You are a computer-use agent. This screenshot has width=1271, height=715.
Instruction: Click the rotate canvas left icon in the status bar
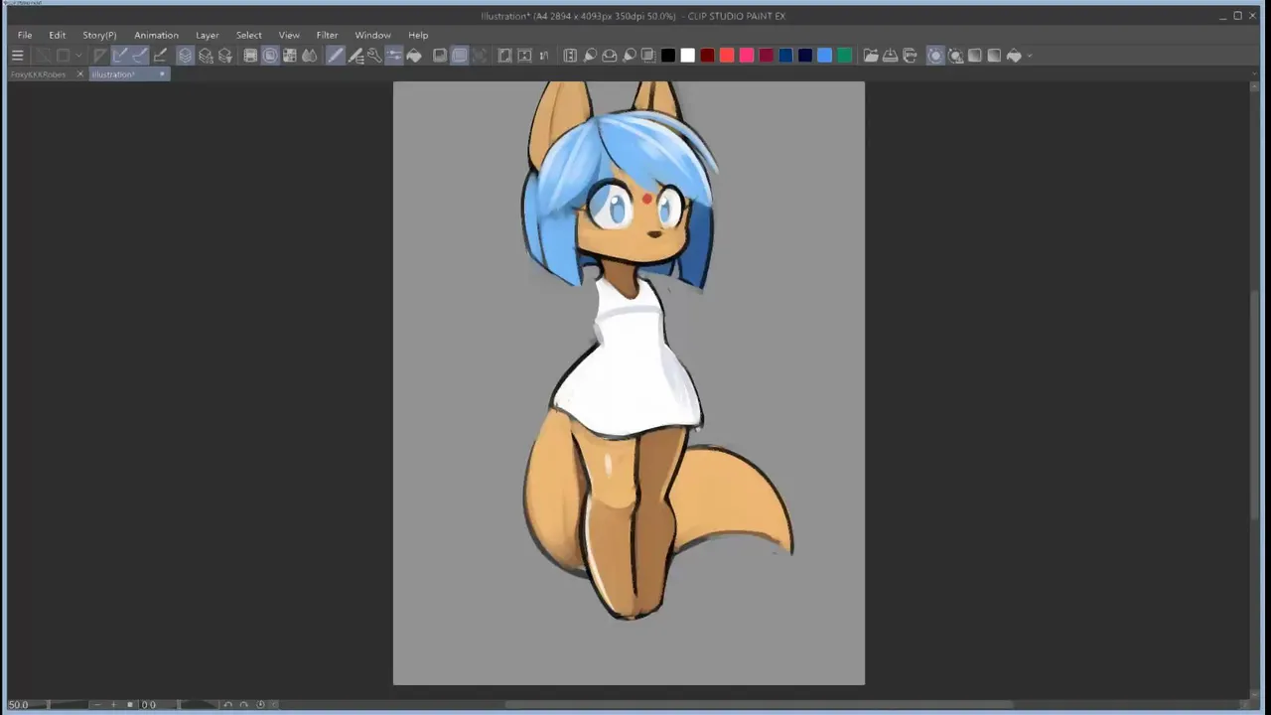[227, 704]
